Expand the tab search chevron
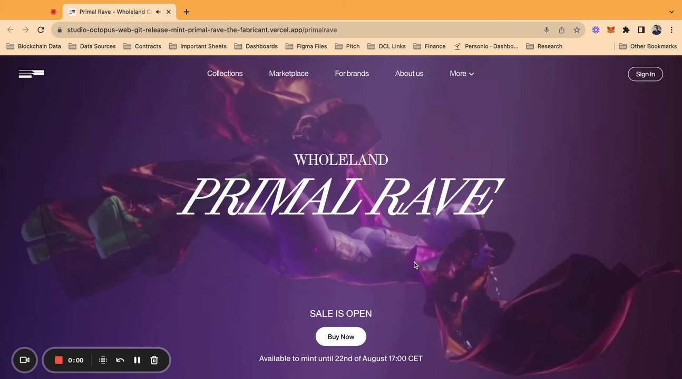Viewport: 682px width, 379px height. 671,12
